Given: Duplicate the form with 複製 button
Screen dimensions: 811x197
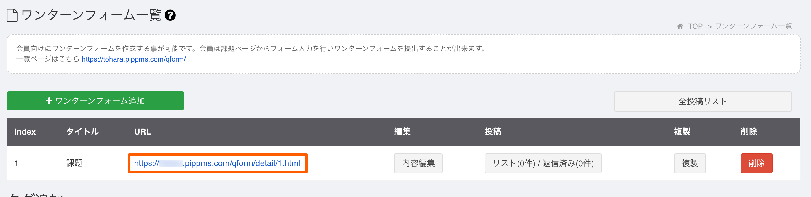Looking at the screenshot, I should point(690,163).
